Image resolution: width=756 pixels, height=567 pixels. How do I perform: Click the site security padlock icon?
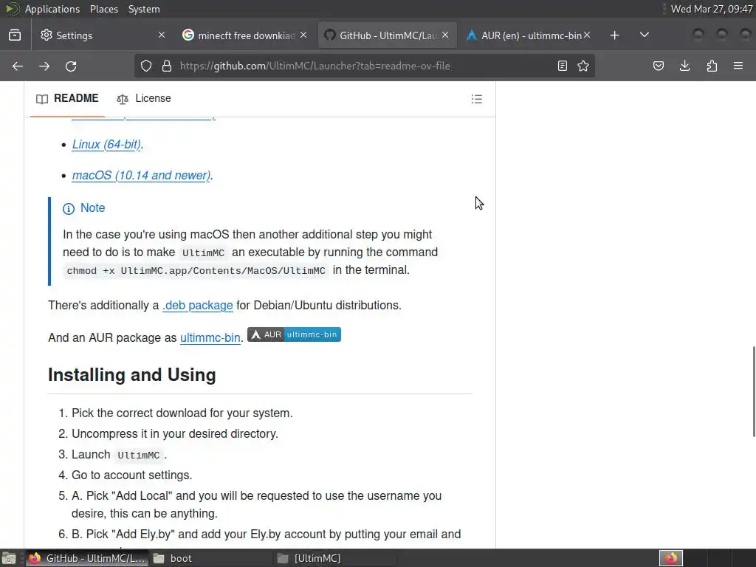tap(167, 66)
